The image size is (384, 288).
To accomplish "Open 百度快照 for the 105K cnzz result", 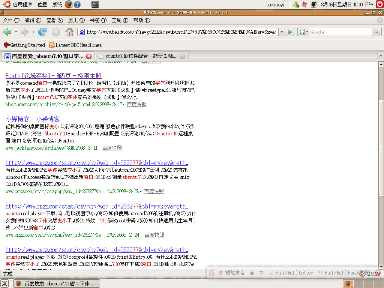I will point(154,235).
